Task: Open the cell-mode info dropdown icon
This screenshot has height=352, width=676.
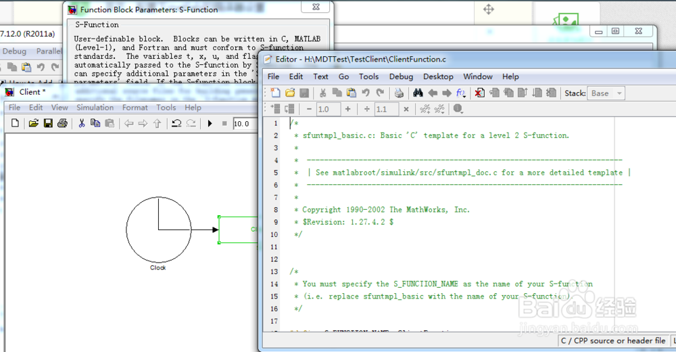Action: click(x=458, y=109)
